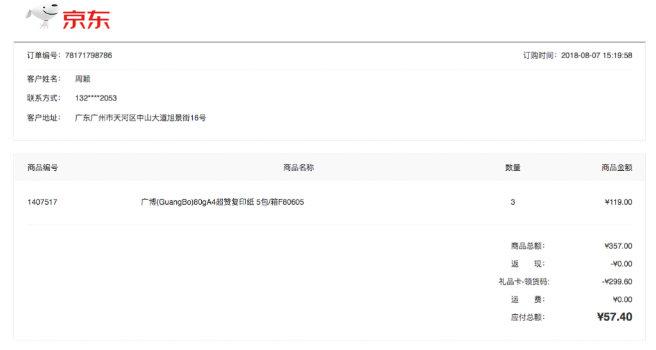Click the item price ¥119.00
The width and height of the screenshot is (656, 350).
(x=618, y=202)
